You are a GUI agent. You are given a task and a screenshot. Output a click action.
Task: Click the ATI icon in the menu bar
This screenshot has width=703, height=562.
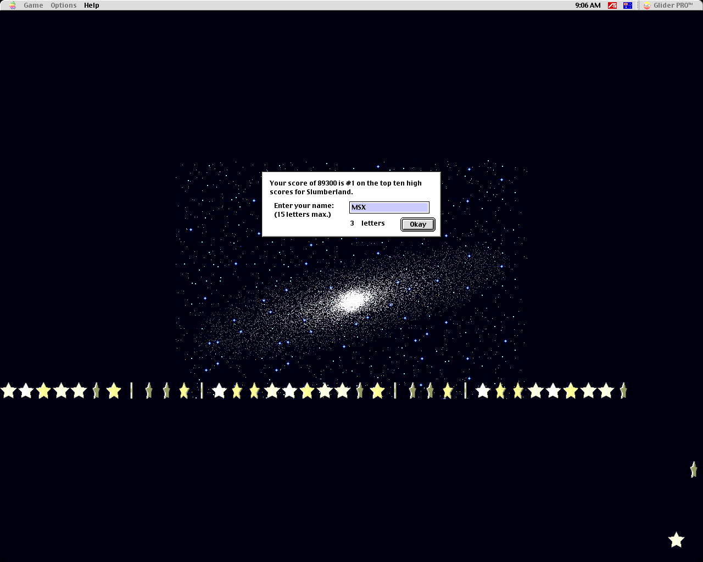click(x=612, y=5)
